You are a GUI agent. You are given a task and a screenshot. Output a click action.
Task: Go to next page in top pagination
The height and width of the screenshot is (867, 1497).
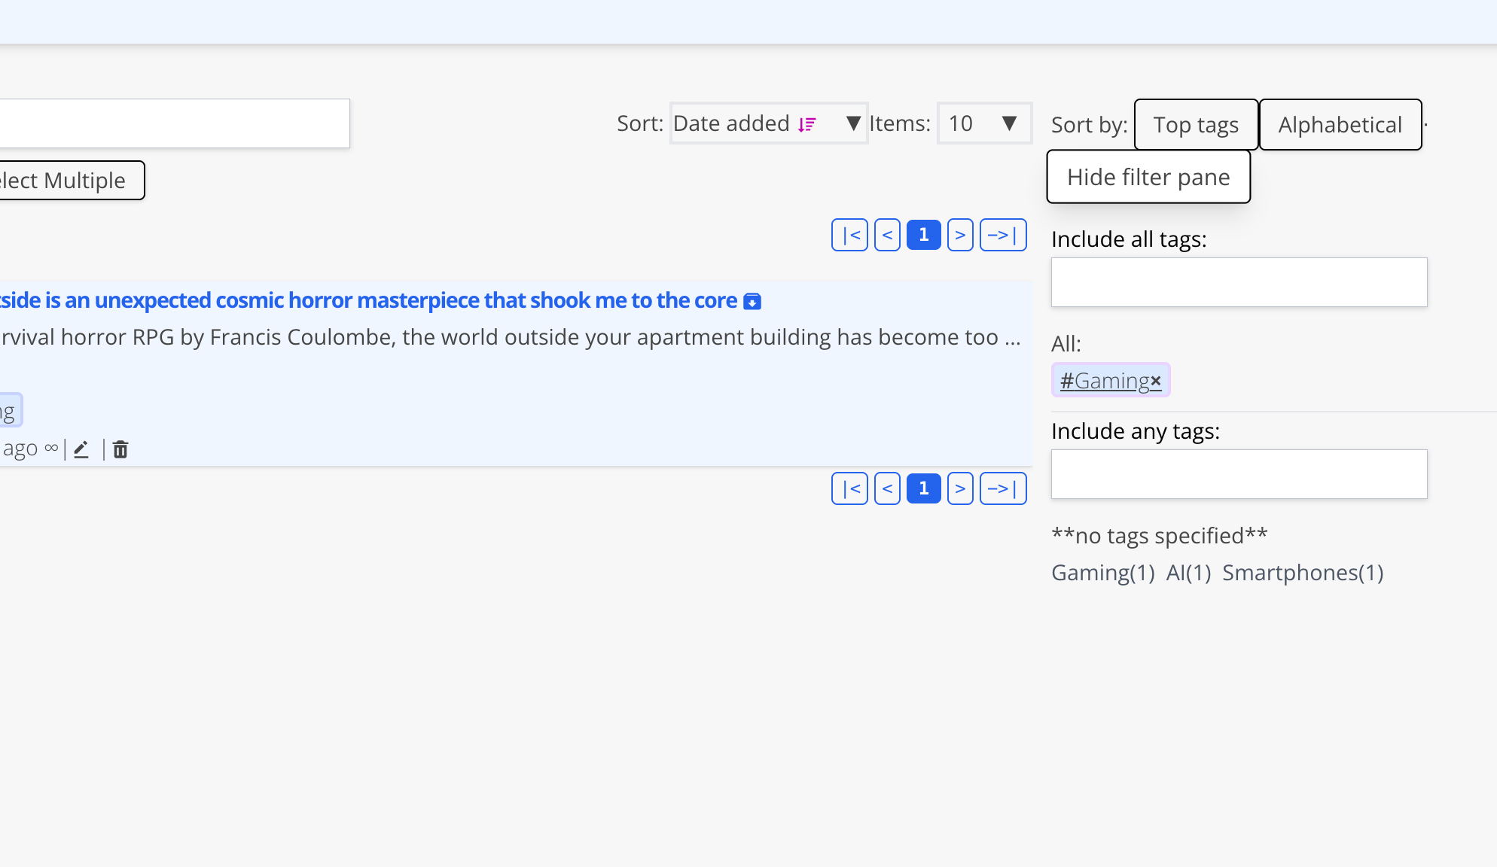pyautogui.click(x=960, y=235)
